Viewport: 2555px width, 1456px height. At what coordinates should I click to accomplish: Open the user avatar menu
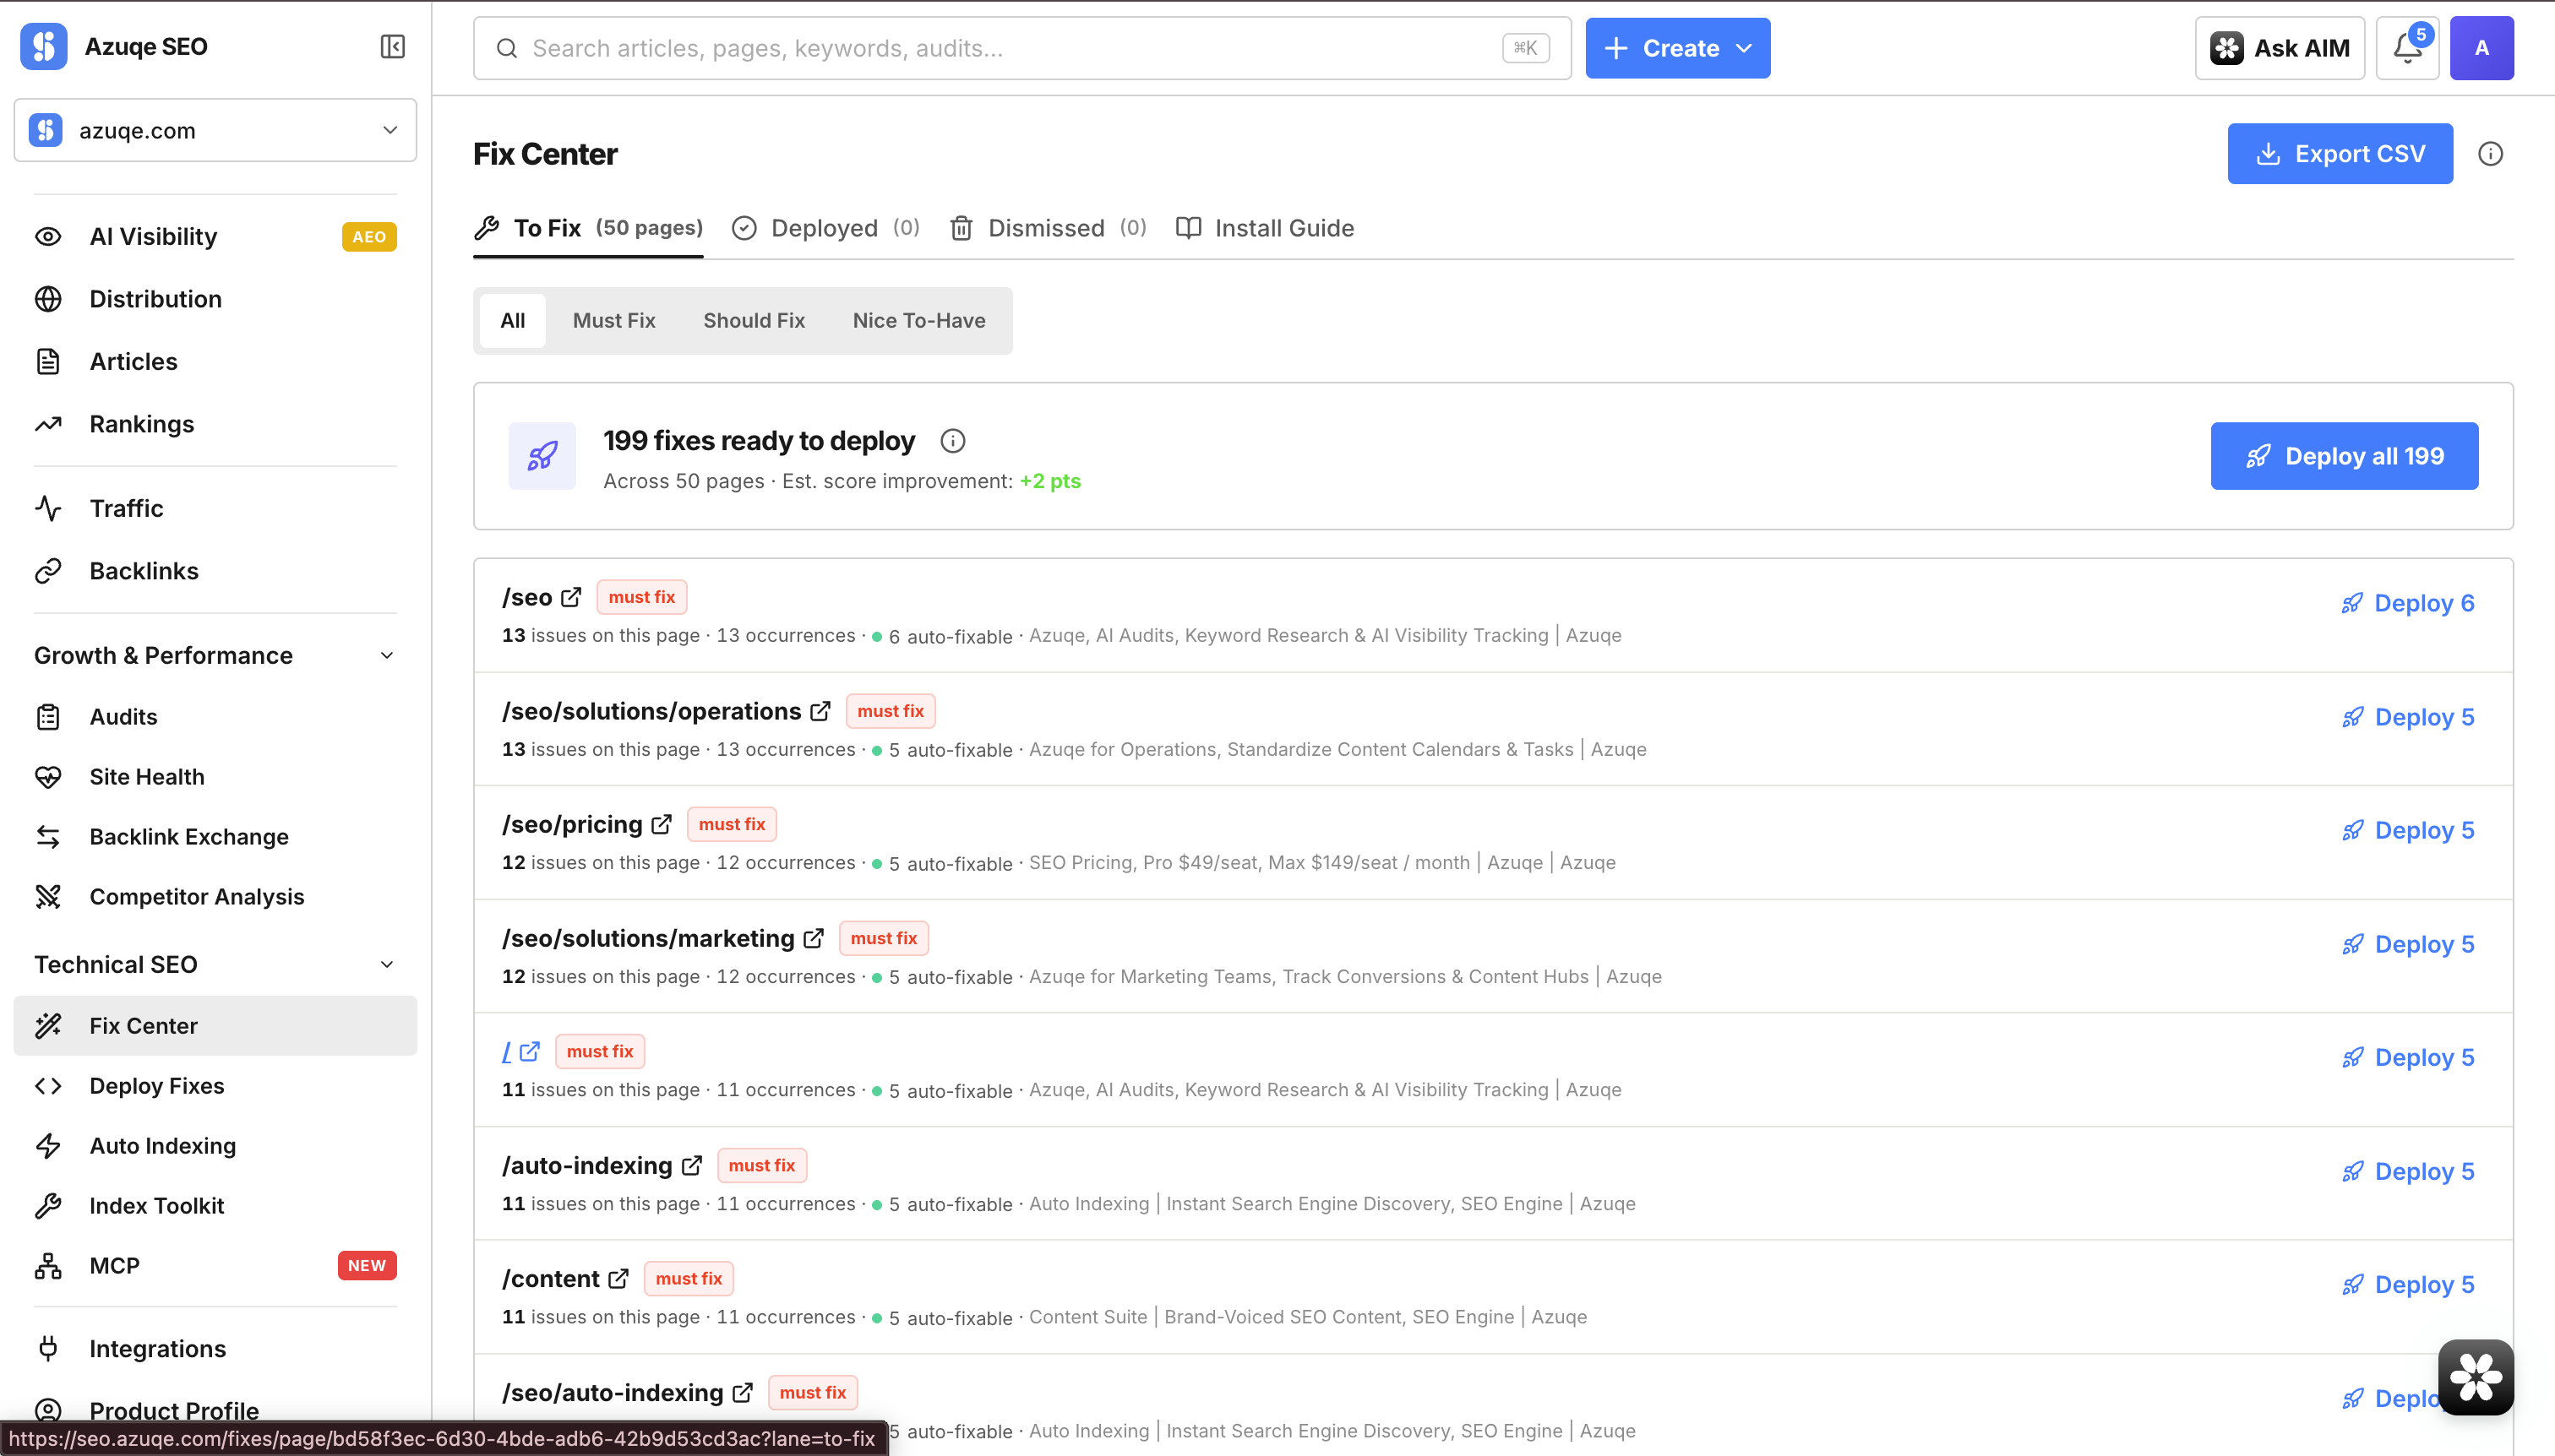pyautogui.click(x=2481, y=48)
